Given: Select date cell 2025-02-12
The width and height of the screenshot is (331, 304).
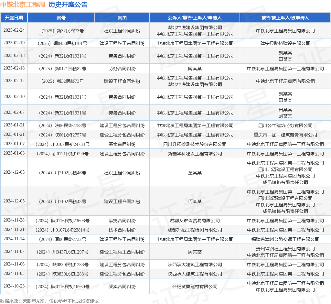Looking at the screenshot, I should coord(14,81).
